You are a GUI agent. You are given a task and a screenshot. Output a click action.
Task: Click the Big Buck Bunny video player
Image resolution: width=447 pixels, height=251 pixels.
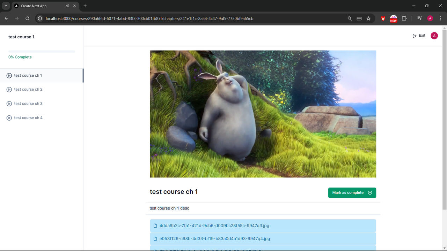tap(263, 114)
